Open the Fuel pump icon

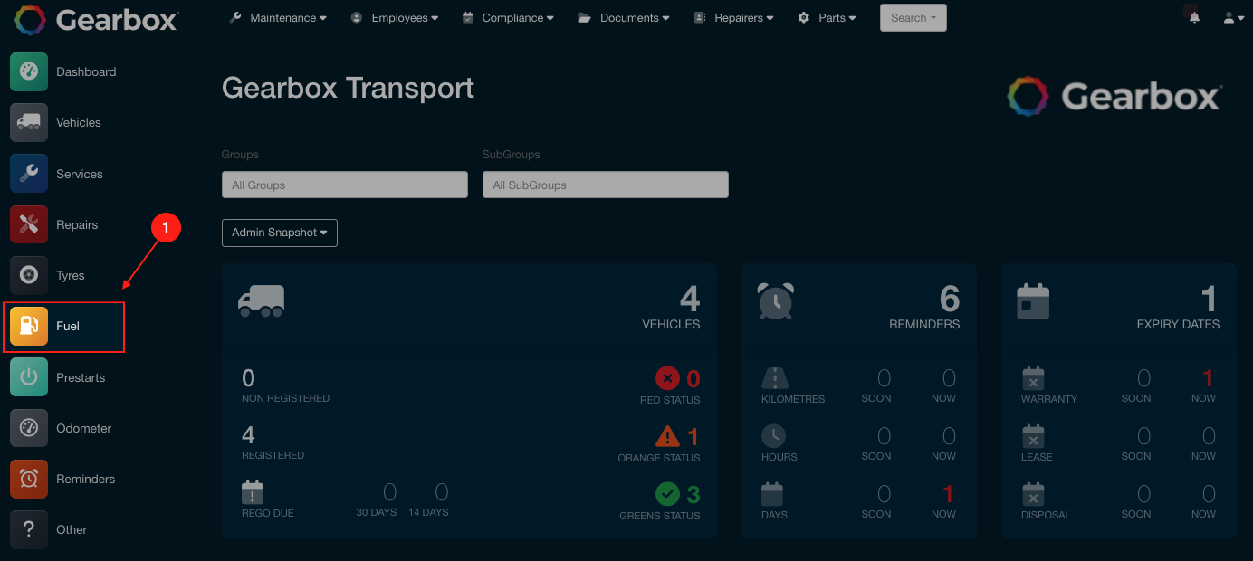(x=28, y=326)
